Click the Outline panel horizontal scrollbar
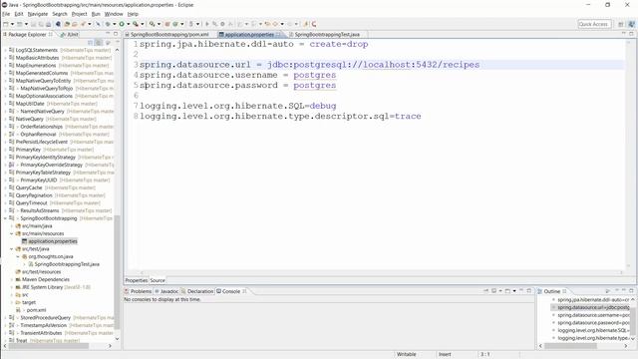This screenshot has width=638, height=359. coord(570,346)
